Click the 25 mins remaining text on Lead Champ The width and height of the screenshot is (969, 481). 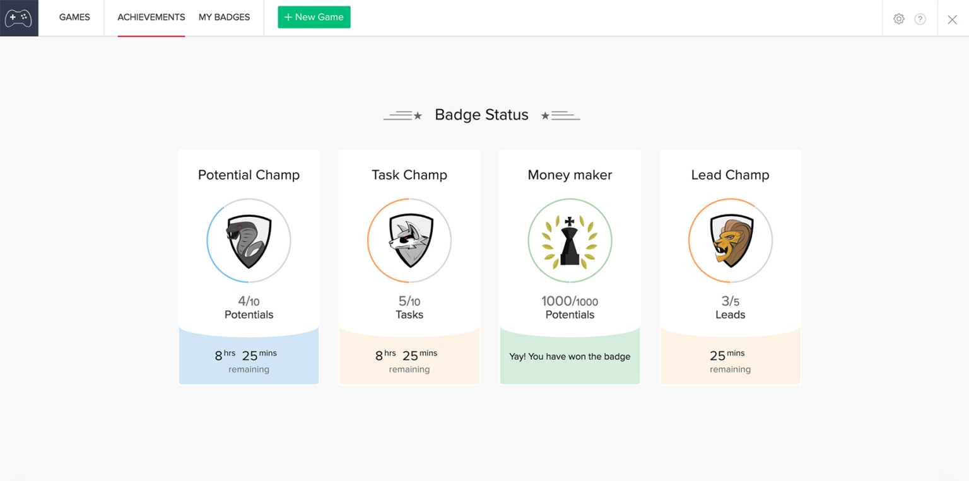pos(730,361)
